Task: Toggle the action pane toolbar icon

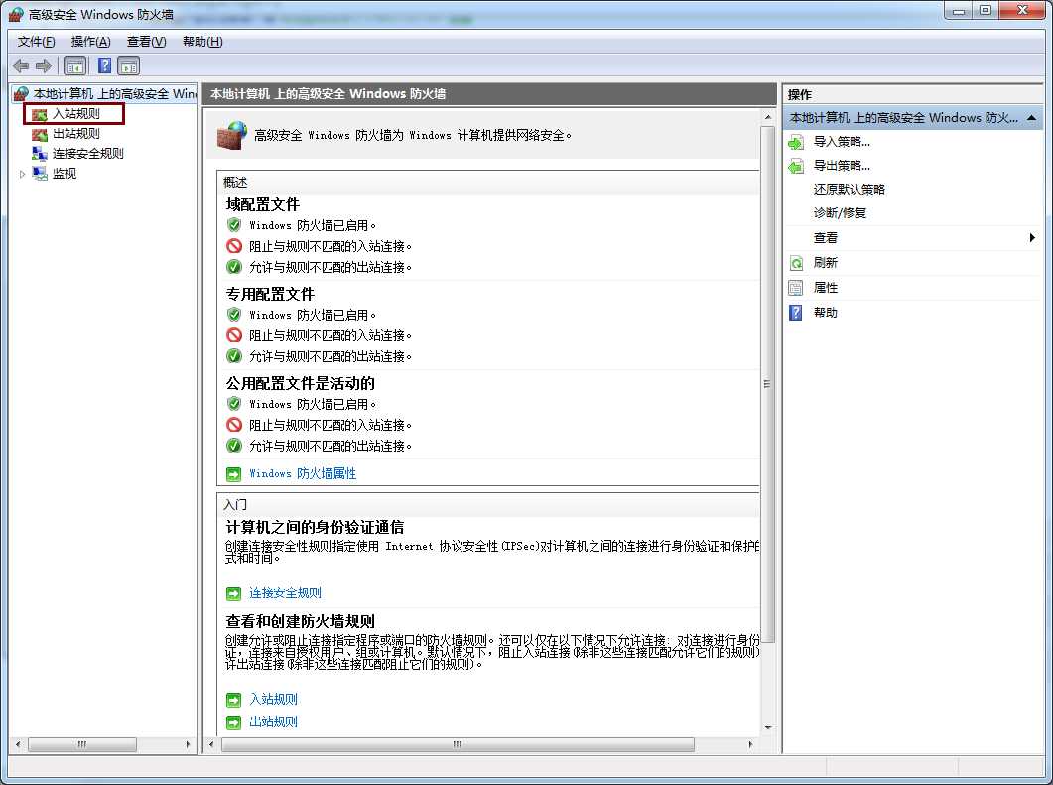Action: click(x=128, y=65)
